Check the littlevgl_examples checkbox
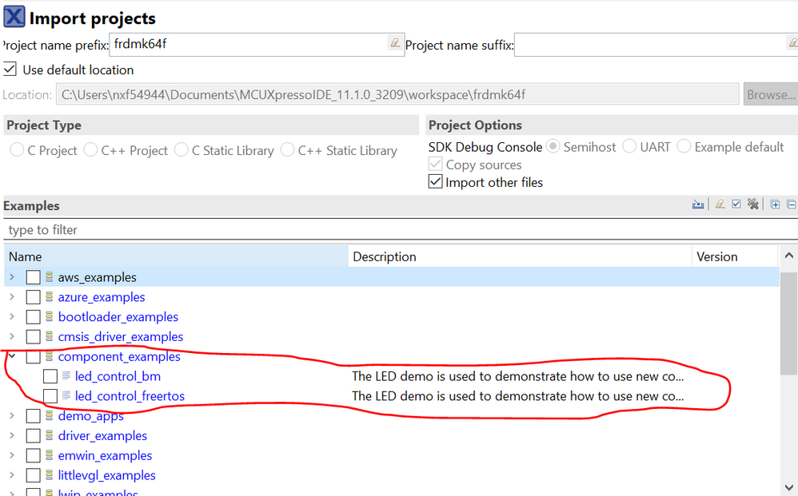 click(33, 476)
